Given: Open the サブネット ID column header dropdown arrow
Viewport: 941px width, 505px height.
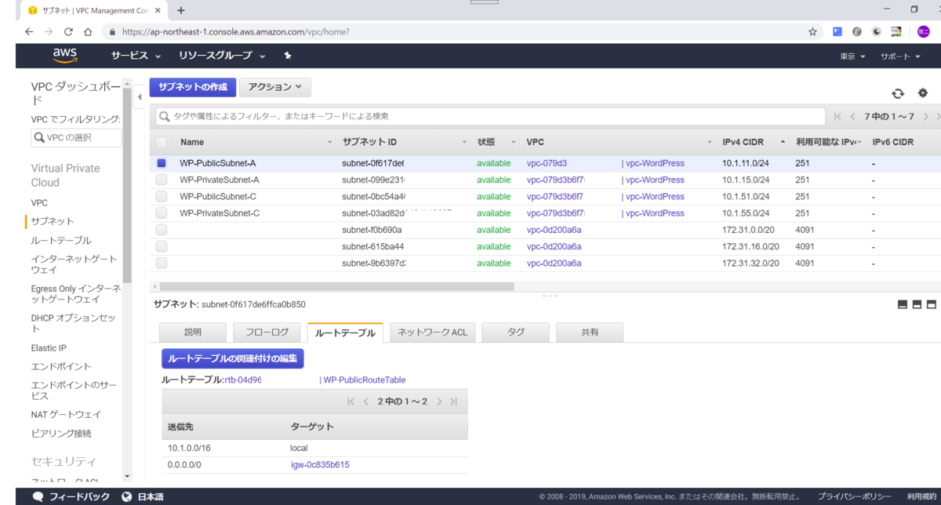Looking at the screenshot, I should [464, 142].
